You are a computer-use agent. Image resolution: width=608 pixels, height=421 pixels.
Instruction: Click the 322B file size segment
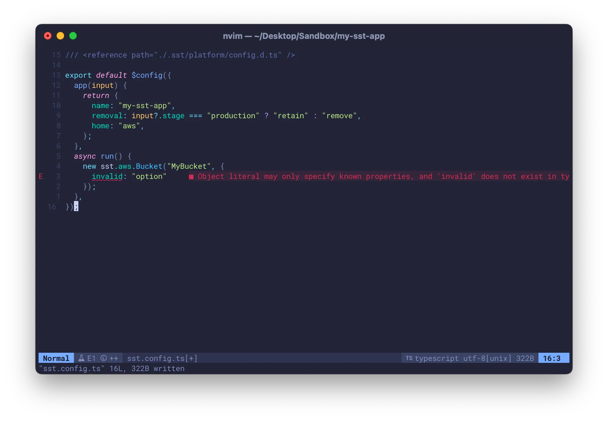[525, 358]
